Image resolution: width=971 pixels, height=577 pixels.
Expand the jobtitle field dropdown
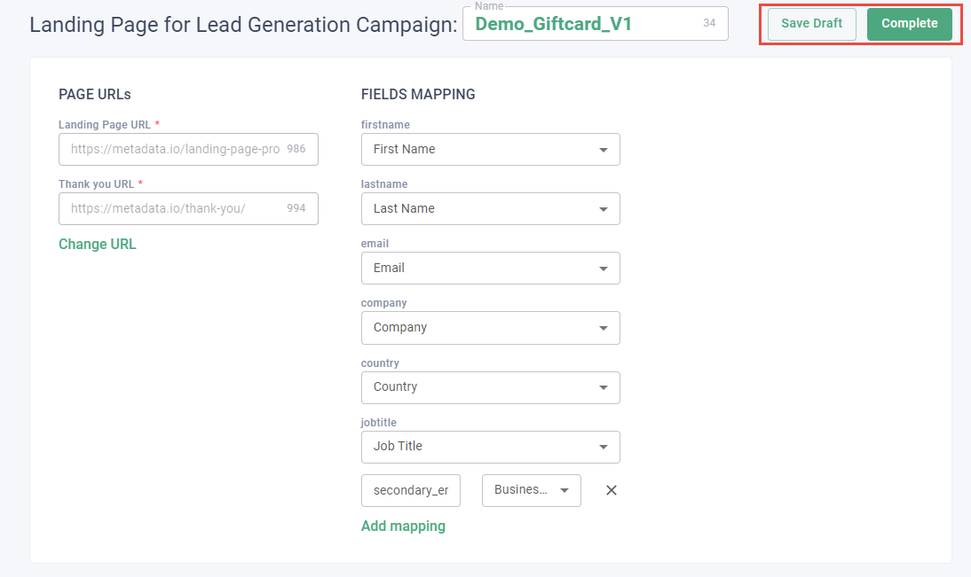pos(490,447)
